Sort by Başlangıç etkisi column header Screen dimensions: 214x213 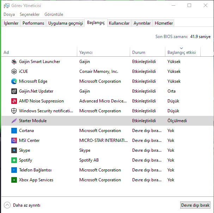coord(181,52)
